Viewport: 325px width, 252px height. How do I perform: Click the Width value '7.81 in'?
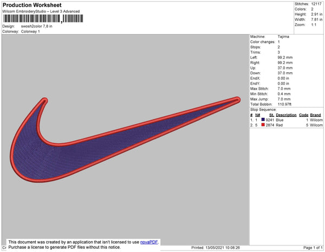[x=317, y=20]
